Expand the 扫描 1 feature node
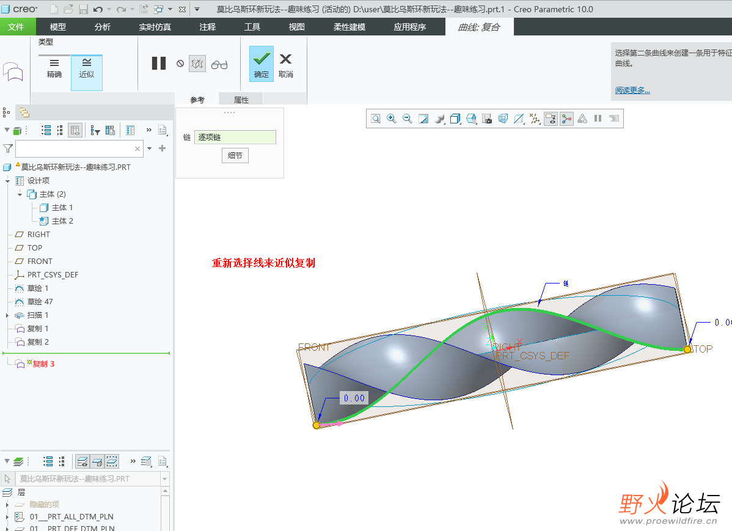Viewport: 732px width, 531px height. [7, 315]
